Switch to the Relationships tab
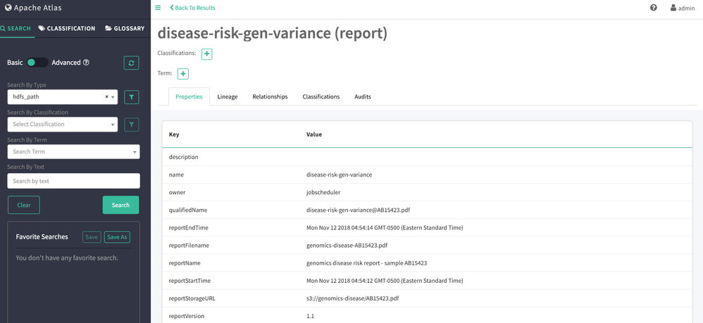Image resolution: width=703 pixels, height=323 pixels. coord(270,96)
